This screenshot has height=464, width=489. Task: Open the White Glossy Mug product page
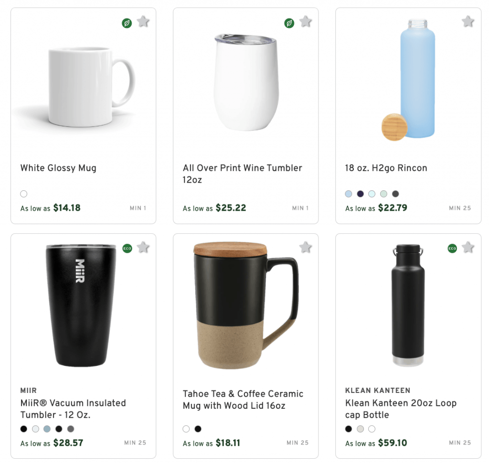(58, 168)
